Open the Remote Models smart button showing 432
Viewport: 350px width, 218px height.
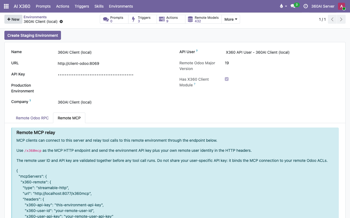coord(203,19)
